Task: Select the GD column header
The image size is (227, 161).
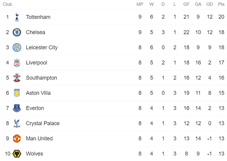Action: [209, 4]
